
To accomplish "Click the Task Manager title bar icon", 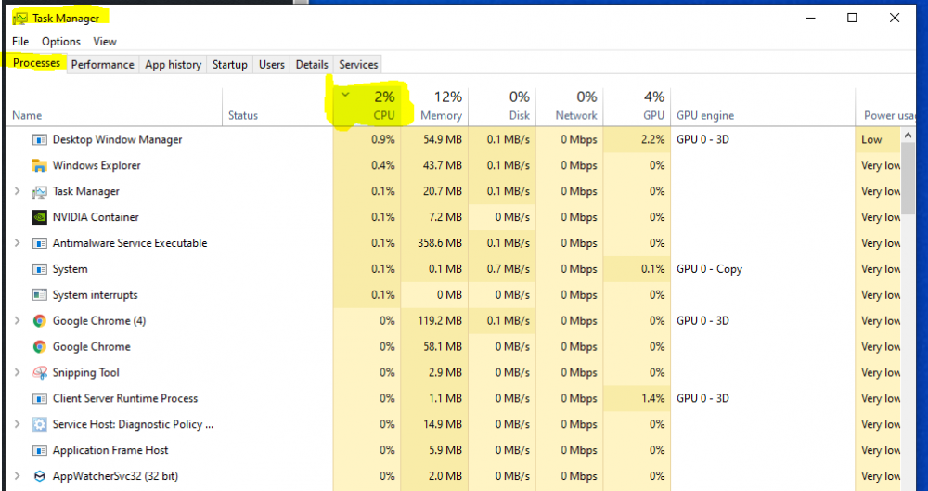I will pyautogui.click(x=20, y=19).
